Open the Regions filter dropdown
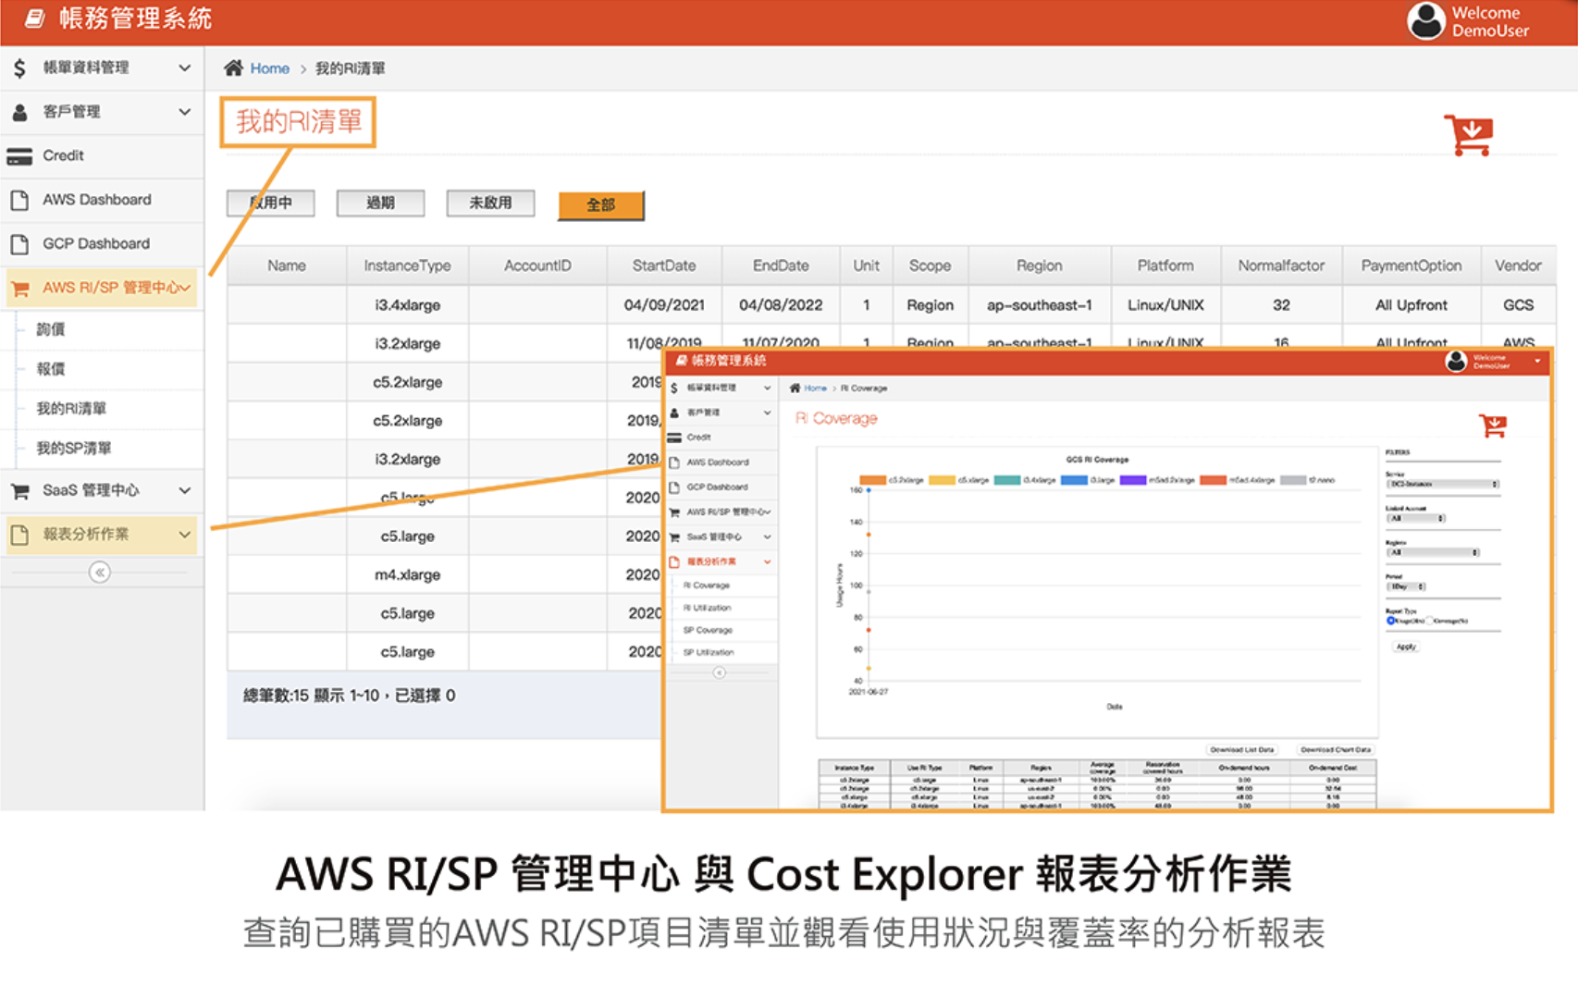The width and height of the screenshot is (1578, 986). tap(1433, 552)
